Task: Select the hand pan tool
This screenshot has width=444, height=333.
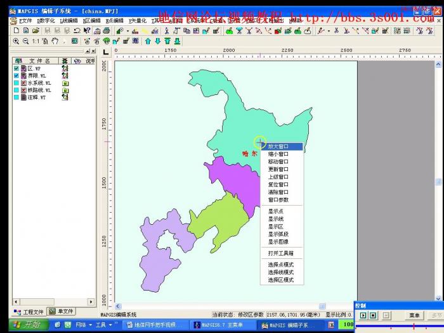Action: (55, 41)
